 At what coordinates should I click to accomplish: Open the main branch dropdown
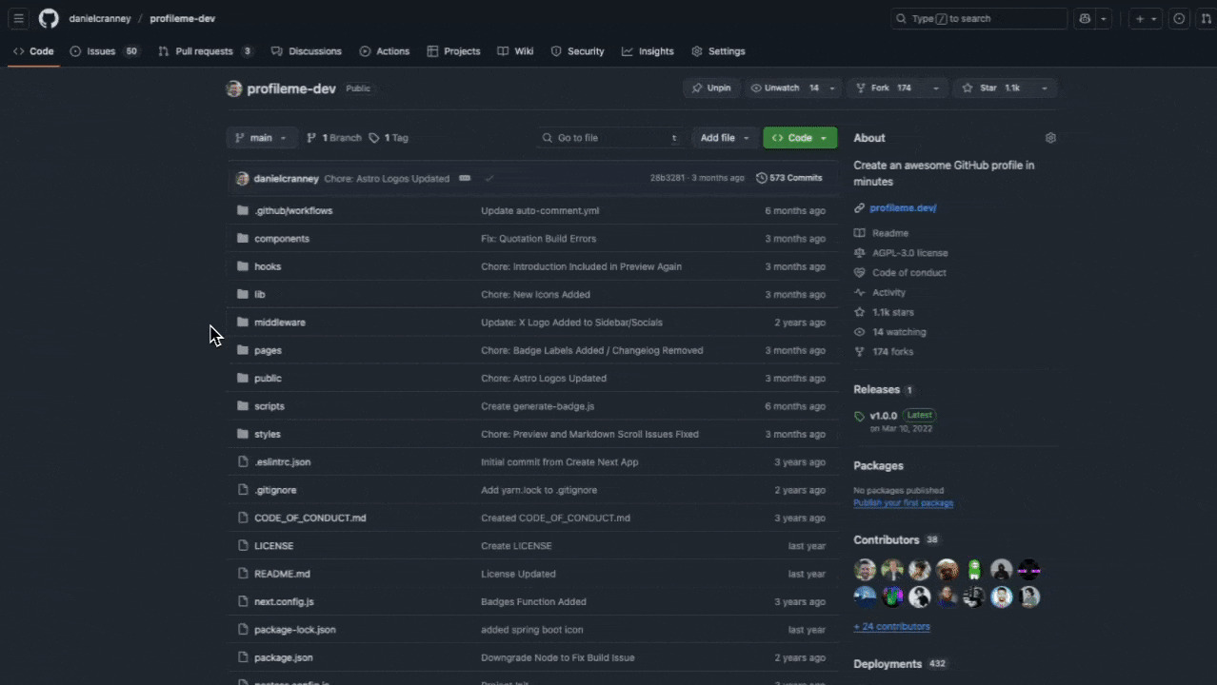click(x=260, y=137)
